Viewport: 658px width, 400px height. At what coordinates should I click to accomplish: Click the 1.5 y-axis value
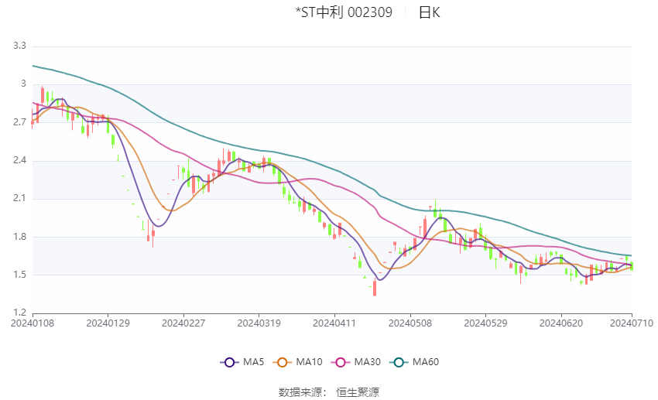pyautogui.click(x=19, y=275)
